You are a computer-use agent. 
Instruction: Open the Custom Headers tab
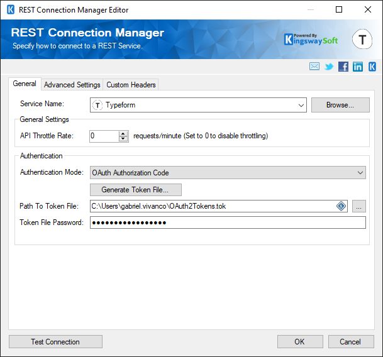tap(131, 85)
